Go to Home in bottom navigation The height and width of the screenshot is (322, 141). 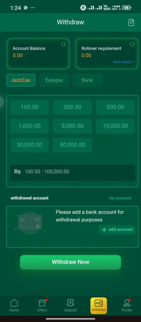pos(14,306)
